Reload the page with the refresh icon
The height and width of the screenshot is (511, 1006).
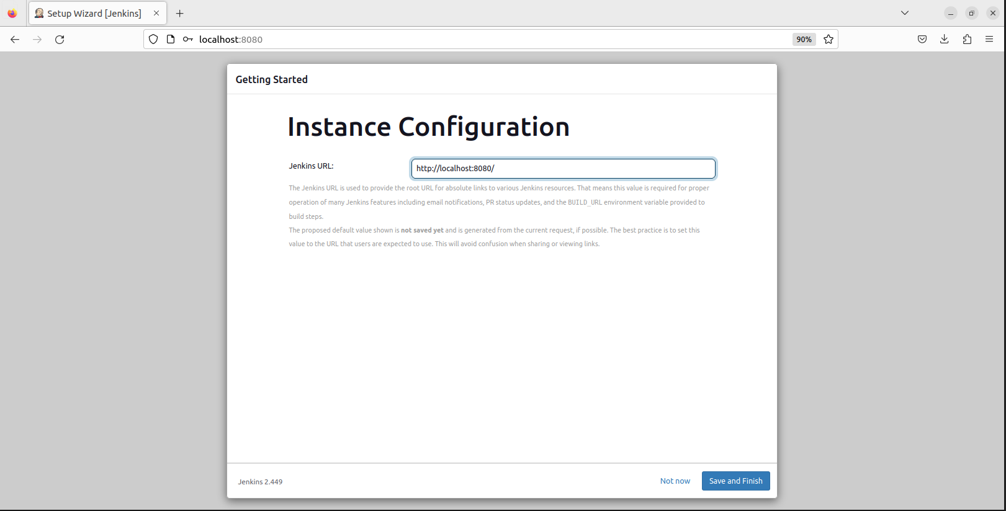pos(60,40)
